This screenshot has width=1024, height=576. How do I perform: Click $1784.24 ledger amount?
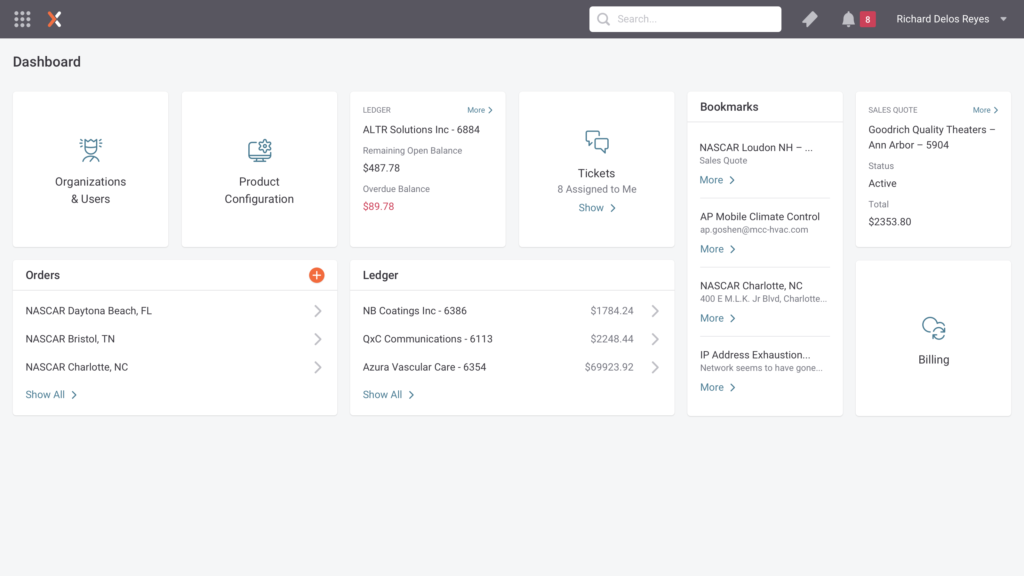(612, 311)
